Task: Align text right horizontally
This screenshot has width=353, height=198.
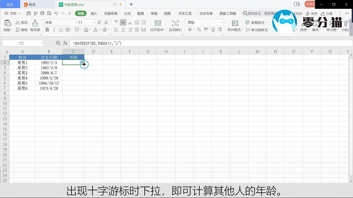Action: tap(130, 29)
